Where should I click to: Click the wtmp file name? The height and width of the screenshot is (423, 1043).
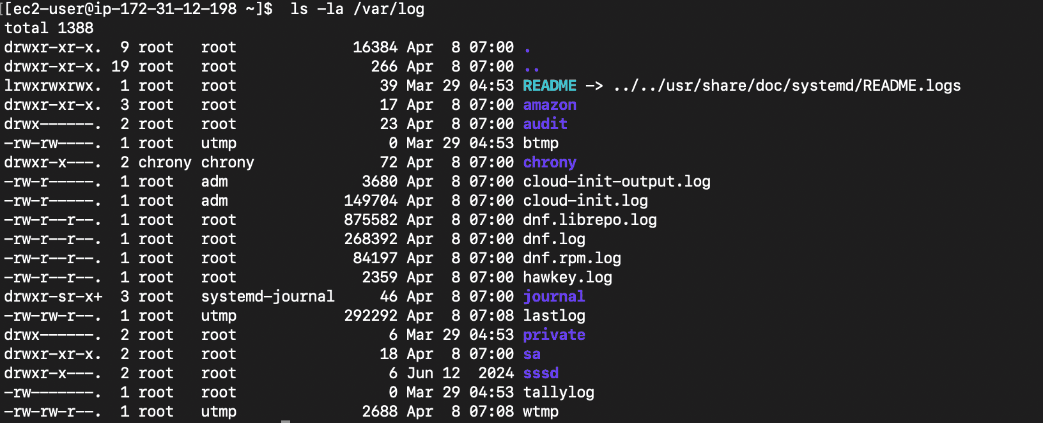(541, 411)
